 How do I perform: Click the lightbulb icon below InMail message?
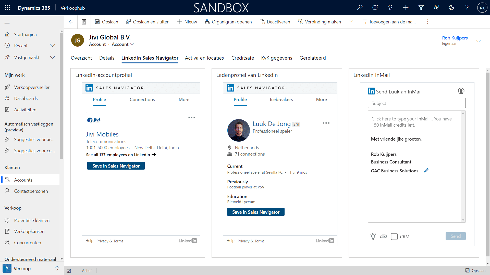point(373,236)
